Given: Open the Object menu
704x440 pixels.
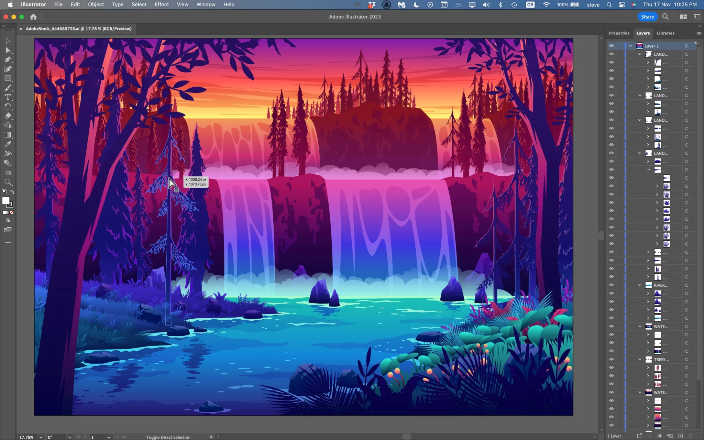Looking at the screenshot, I should (95, 4).
